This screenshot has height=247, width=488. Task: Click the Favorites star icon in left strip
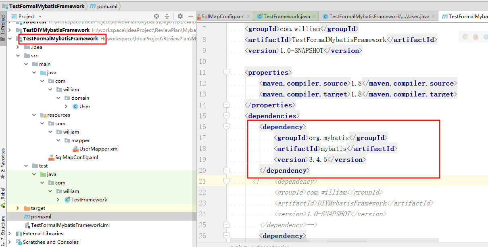tap(3, 176)
